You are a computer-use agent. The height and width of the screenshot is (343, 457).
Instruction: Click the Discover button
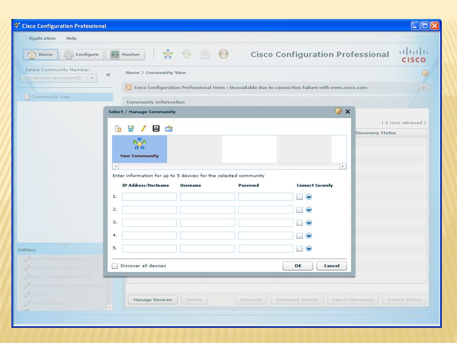tap(251, 300)
